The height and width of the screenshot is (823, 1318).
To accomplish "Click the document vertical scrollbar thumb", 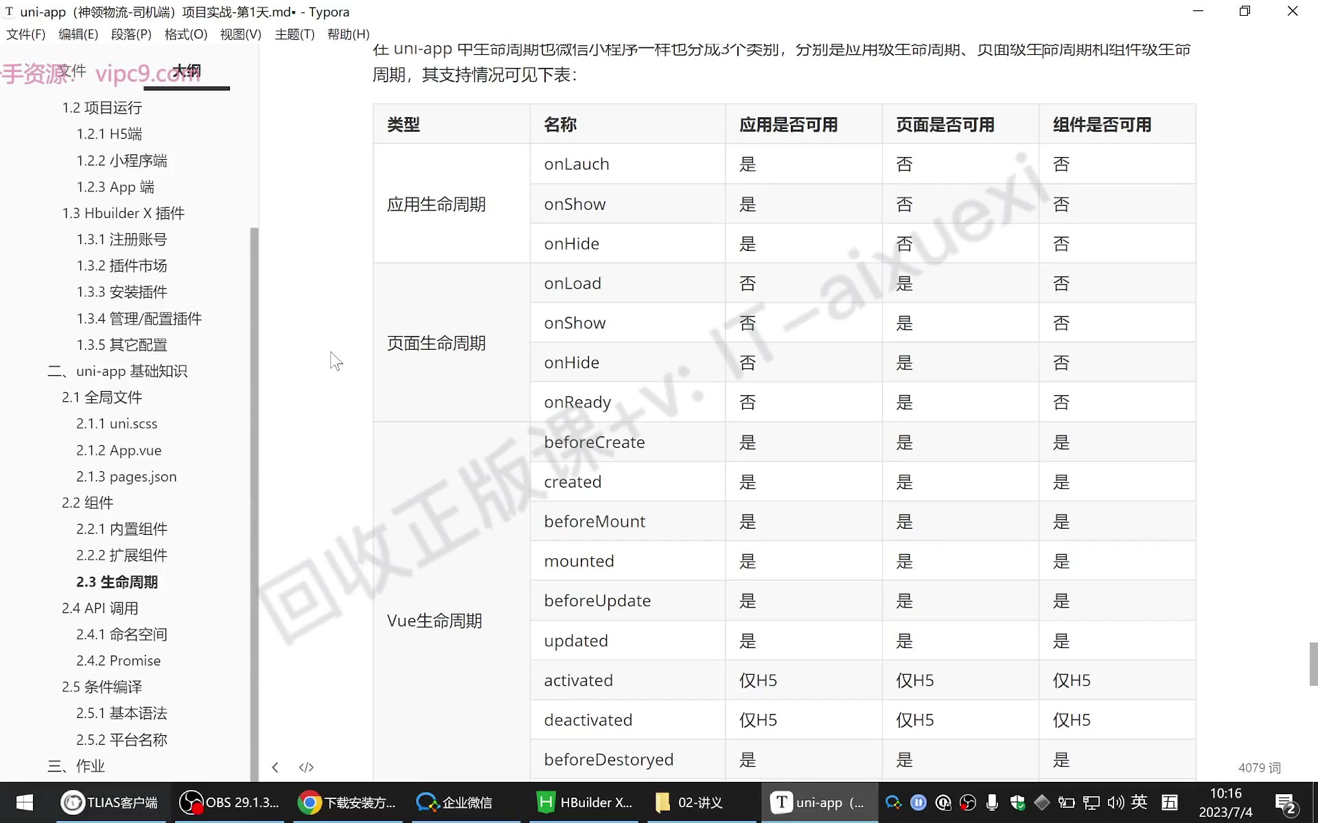I will (1313, 664).
